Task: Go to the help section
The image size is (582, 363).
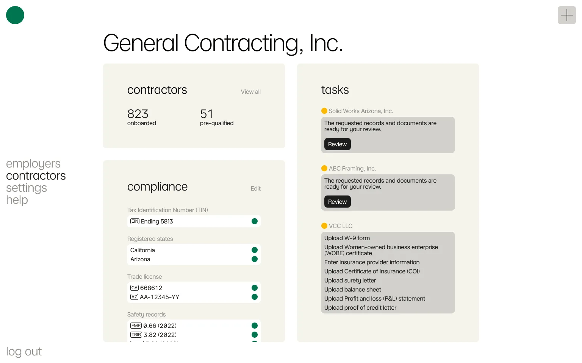Action: point(17,200)
